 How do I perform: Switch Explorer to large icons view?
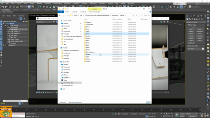pos(150,102)
